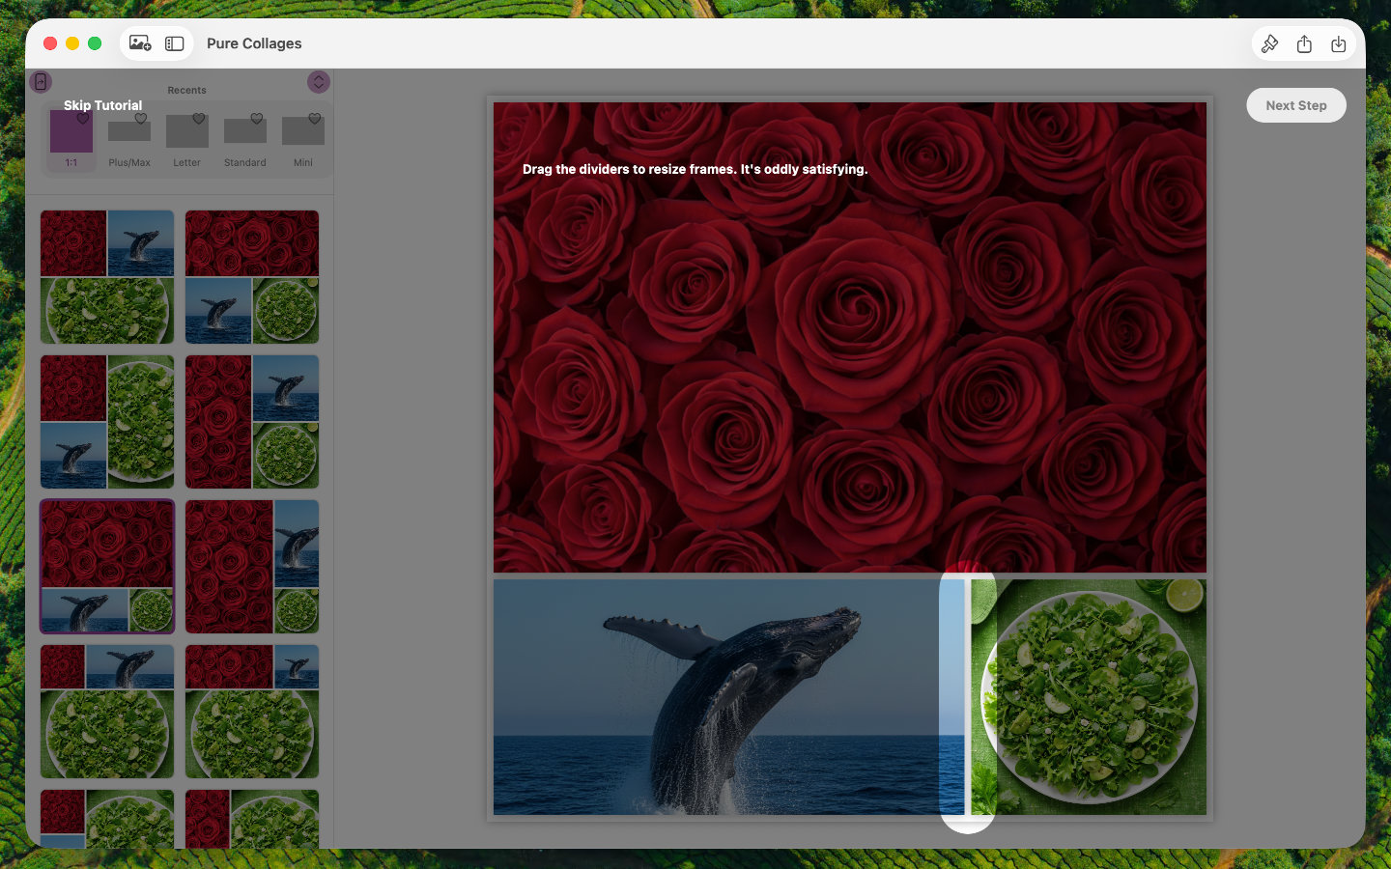Click the purple phone orientation icon
1391x869 pixels.
pyautogui.click(x=41, y=82)
